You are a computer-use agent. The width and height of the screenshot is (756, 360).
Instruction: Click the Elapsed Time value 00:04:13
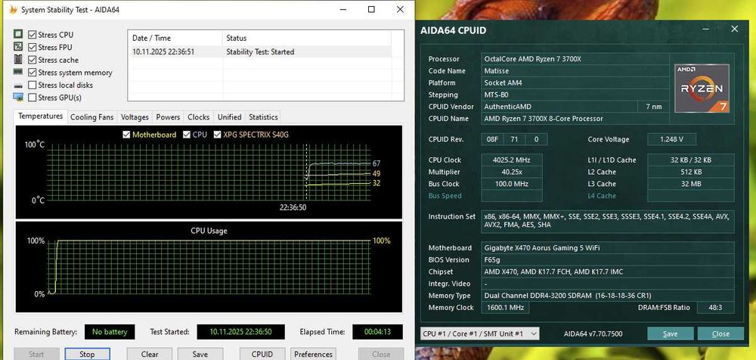(377, 332)
